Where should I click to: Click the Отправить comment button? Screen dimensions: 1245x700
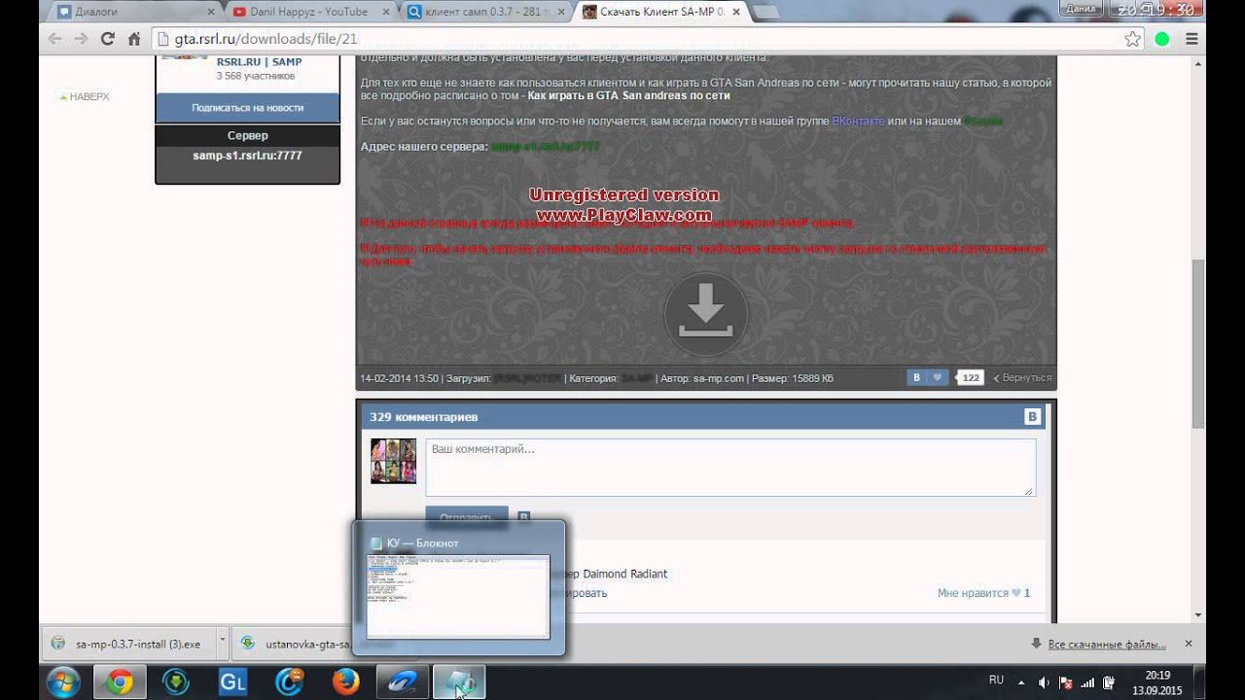466,517
